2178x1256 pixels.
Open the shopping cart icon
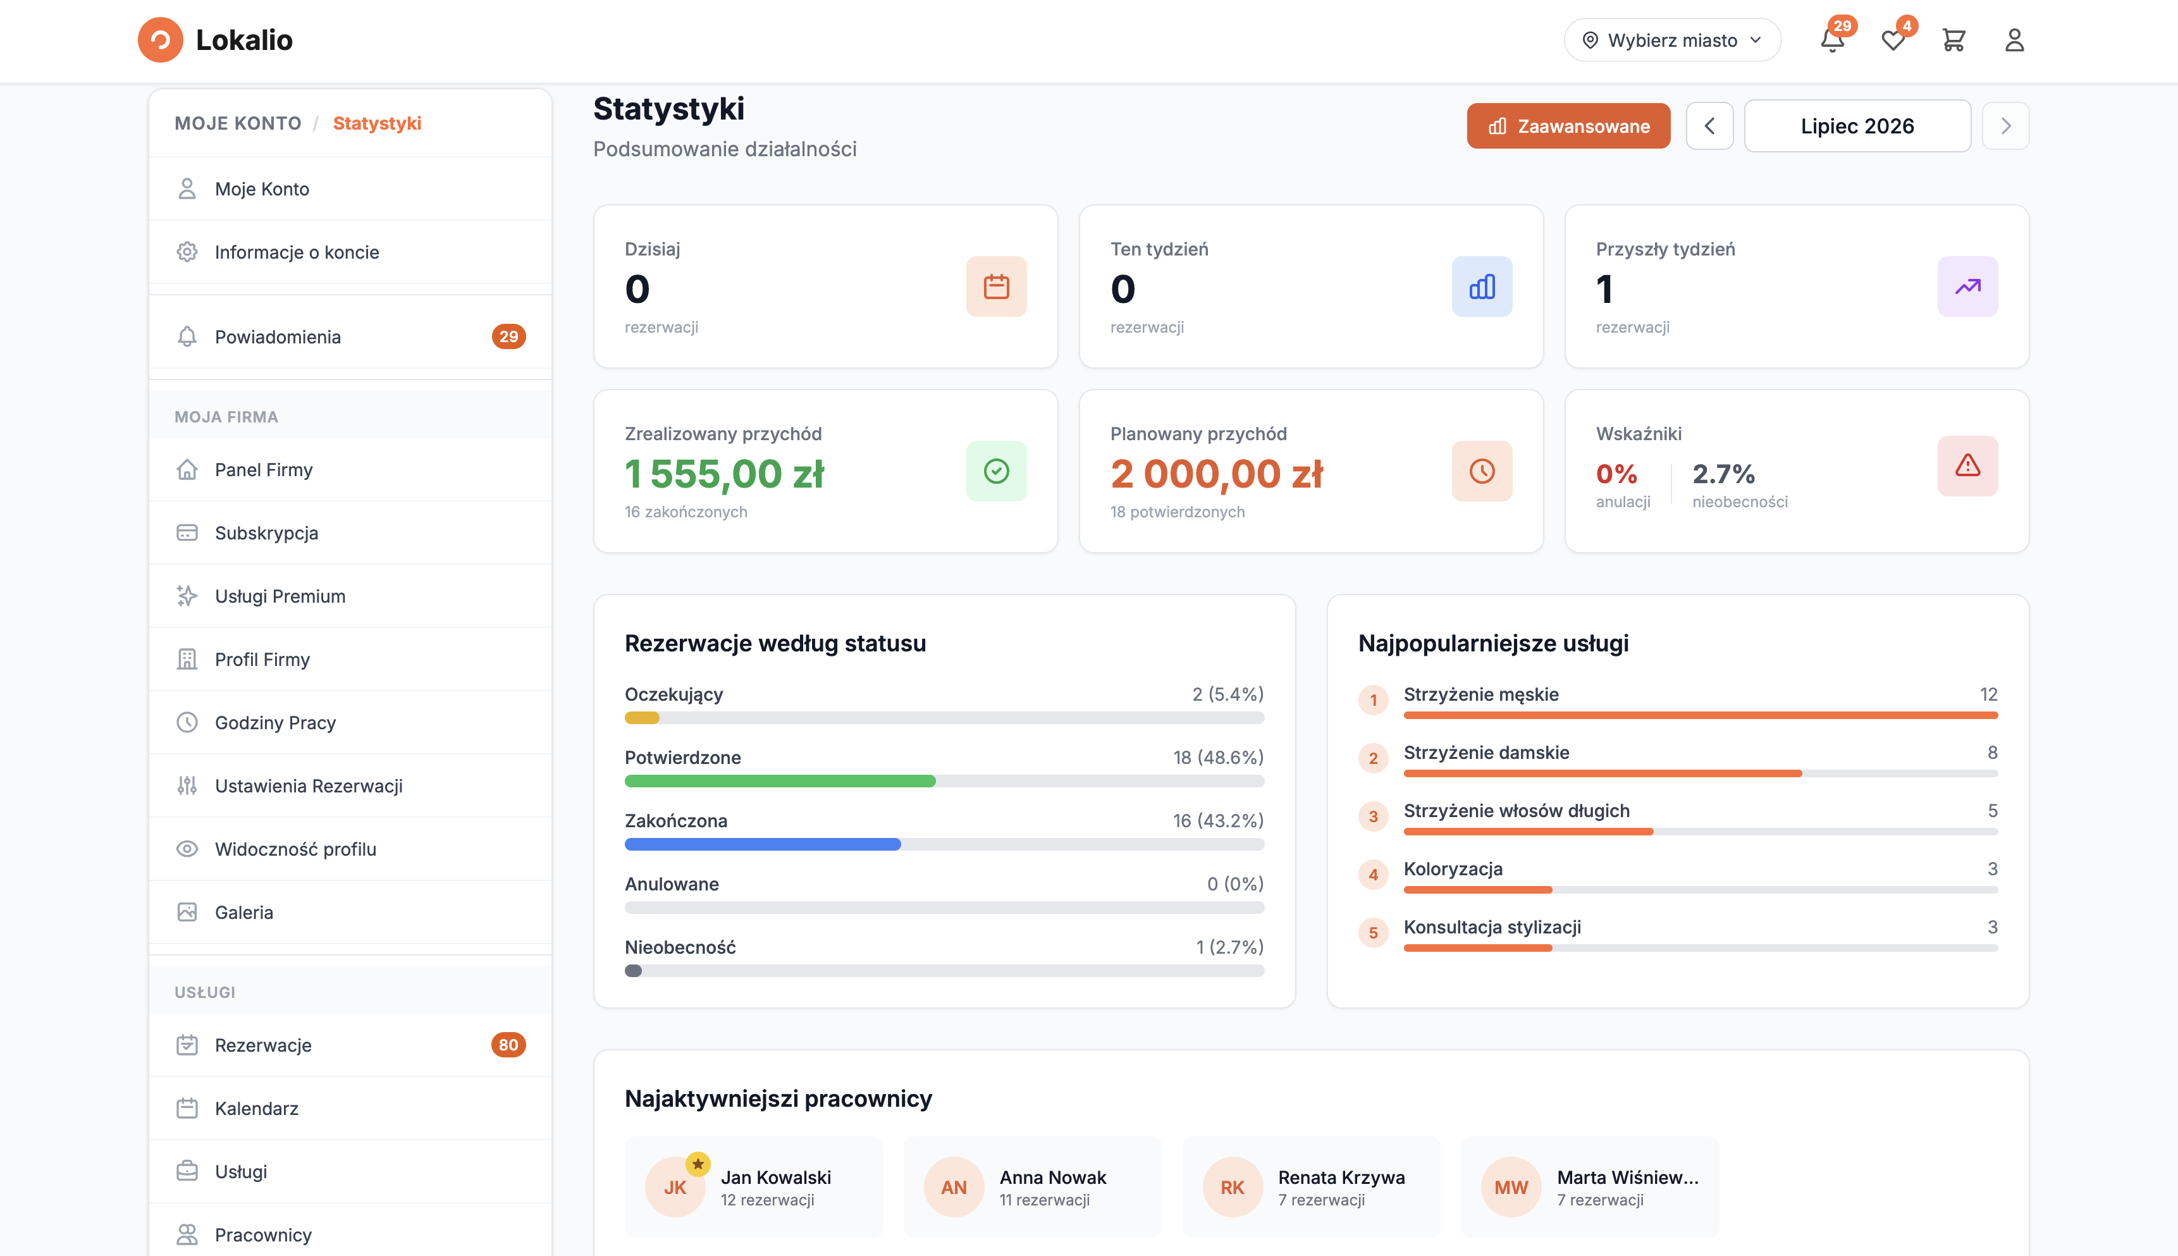coord(1953,40)
